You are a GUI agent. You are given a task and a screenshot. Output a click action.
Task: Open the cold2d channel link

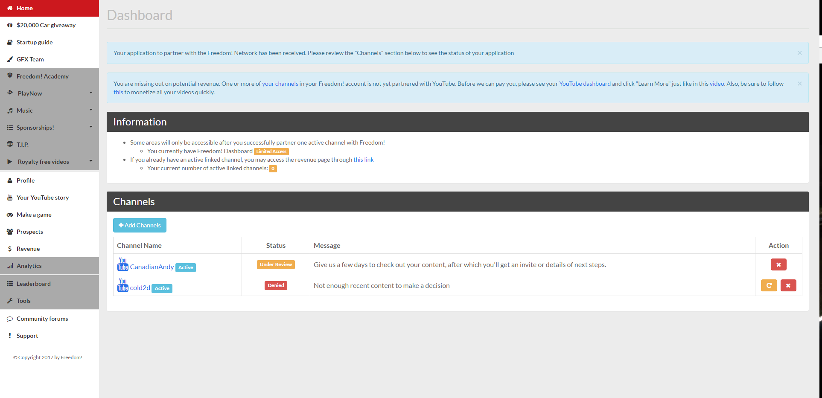[x=140, y=288]
